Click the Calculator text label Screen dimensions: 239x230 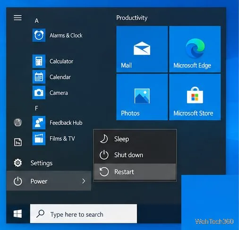point(61,61)
